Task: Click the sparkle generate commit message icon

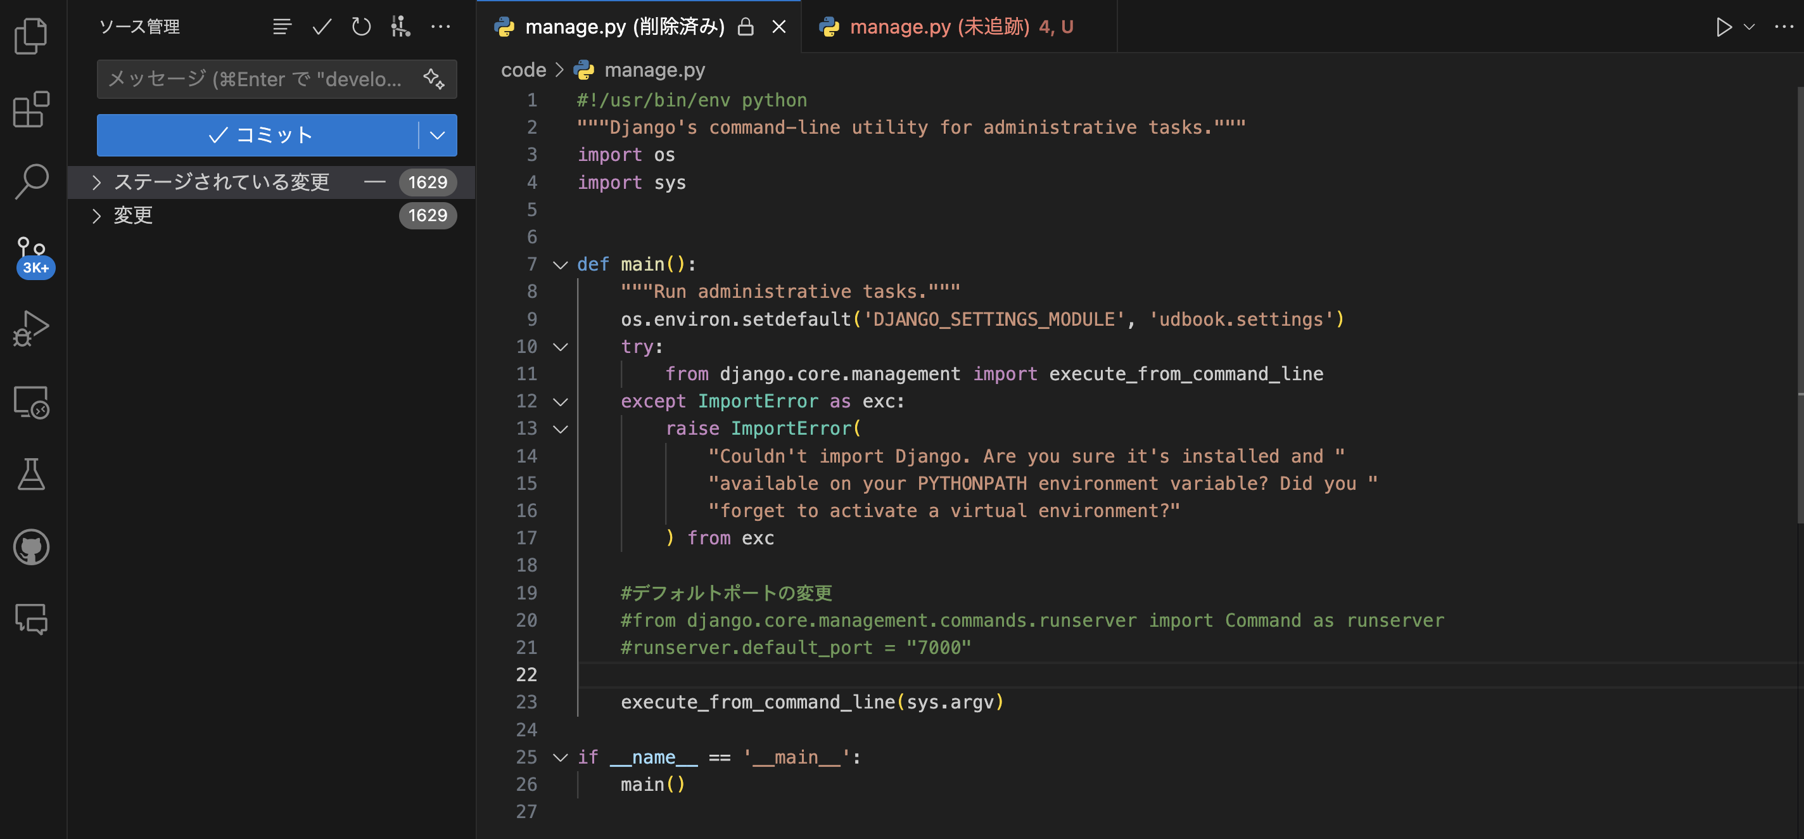Action: [x=433, y=79]
